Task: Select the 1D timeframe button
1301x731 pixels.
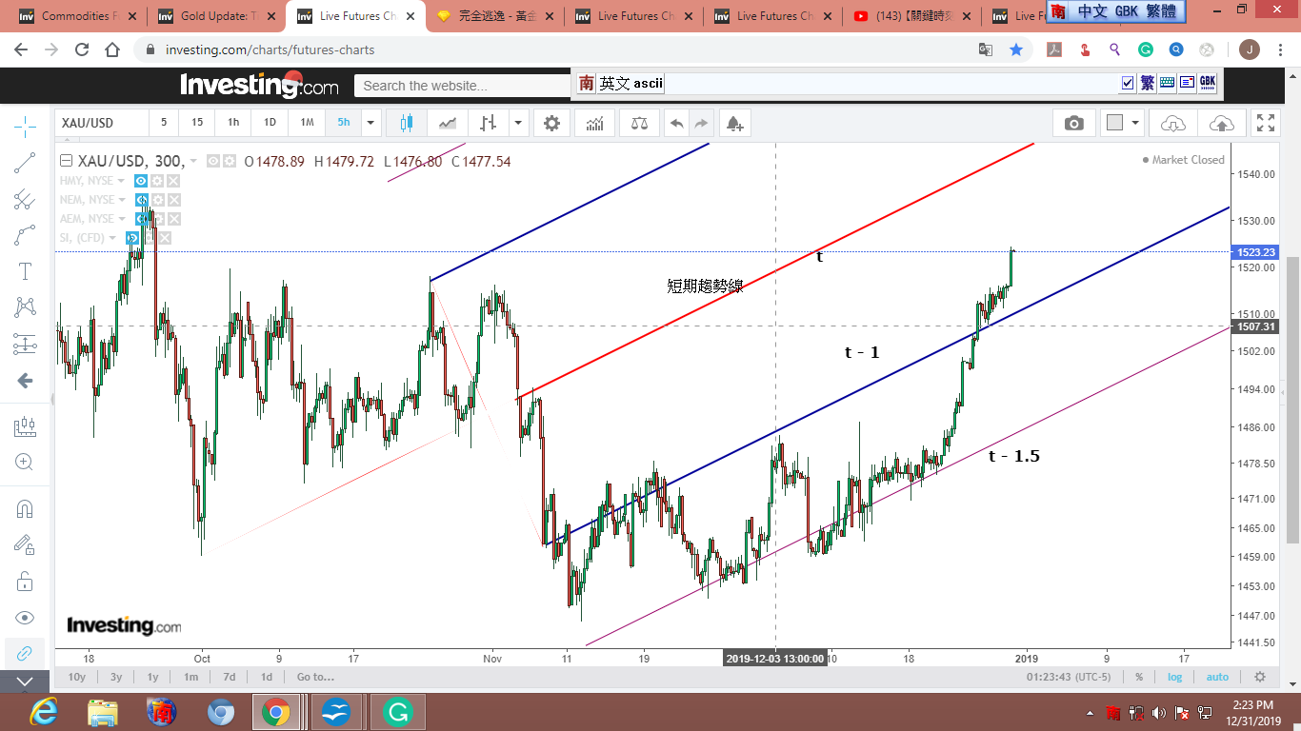Action: (x=270, y=122)
